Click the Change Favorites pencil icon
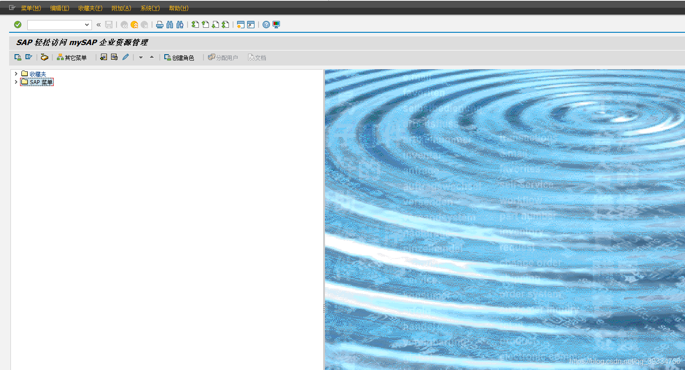This screenshot has height=370, width=685. [126, 57]
